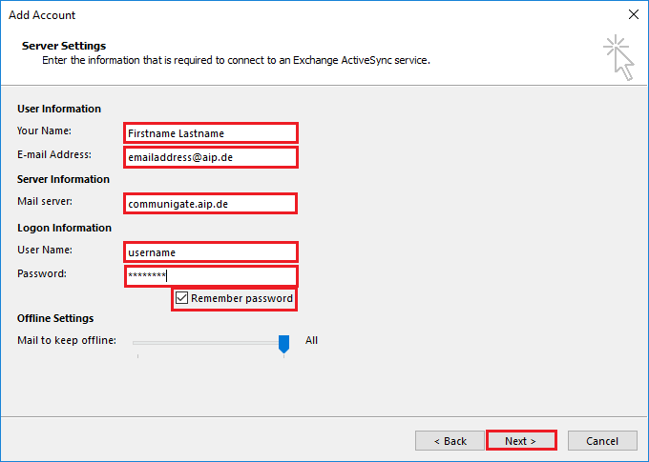The width and height of the screenshot is (649, 462).
Task: Click the 'All' label beside the slider
Action: tap(311, 340)
